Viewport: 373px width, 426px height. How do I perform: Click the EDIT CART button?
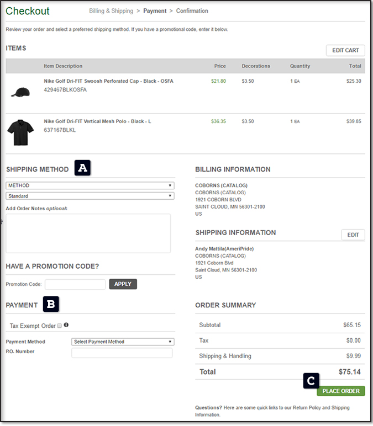pos(345,50)
